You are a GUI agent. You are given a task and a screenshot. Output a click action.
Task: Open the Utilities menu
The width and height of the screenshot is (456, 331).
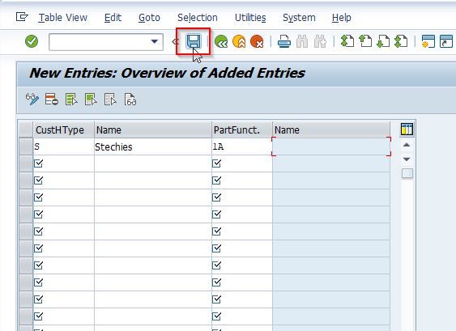(250, 18)
